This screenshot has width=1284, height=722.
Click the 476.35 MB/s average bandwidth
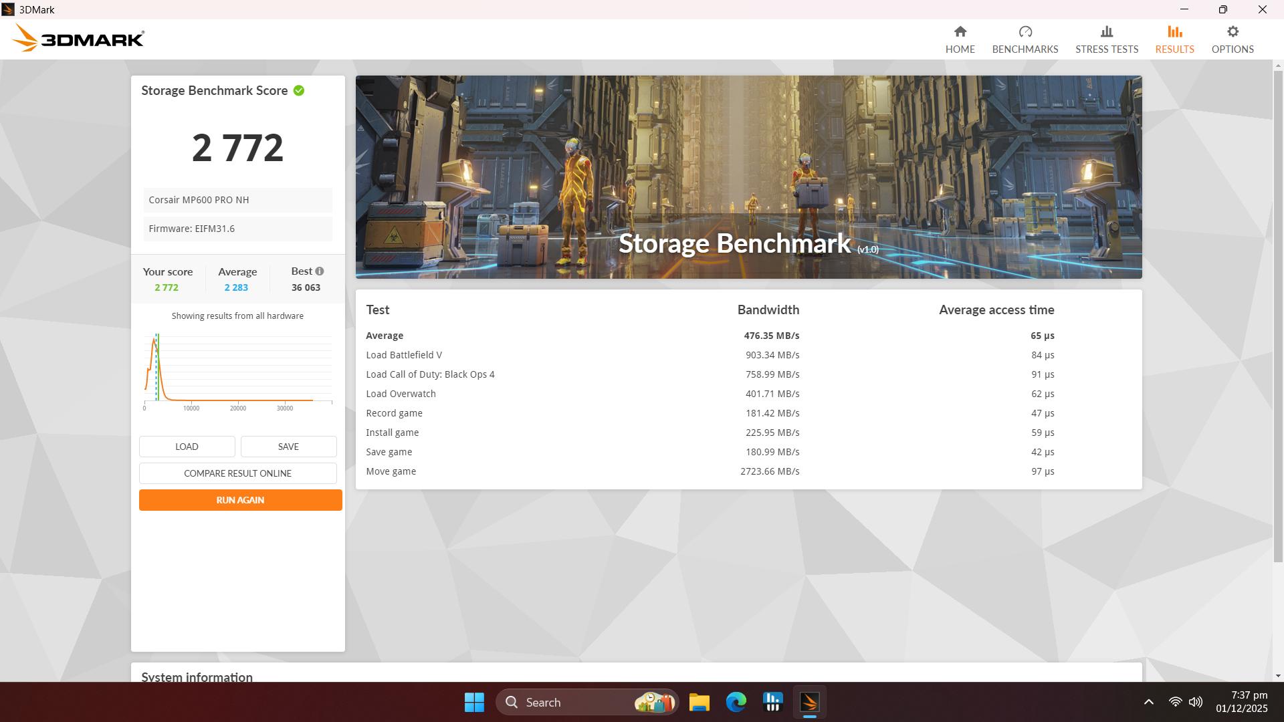(771, 336)
